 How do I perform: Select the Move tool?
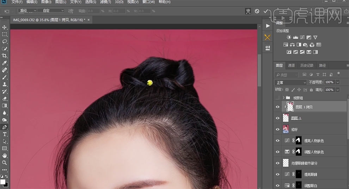(5, 27)
